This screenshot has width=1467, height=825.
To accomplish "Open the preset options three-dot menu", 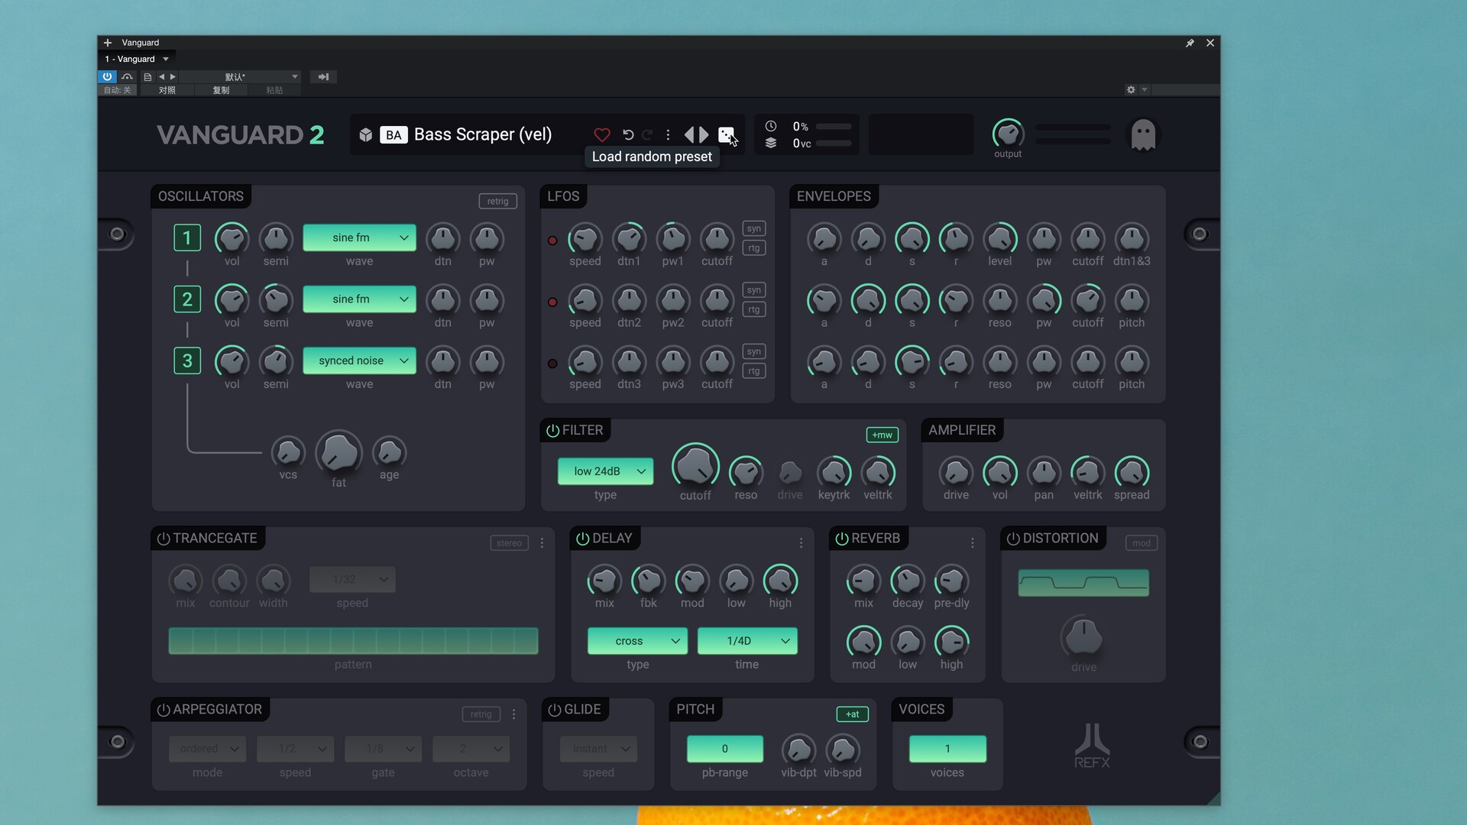I will (x=668, y=134).
